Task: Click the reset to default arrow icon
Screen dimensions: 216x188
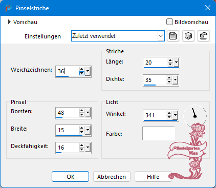Action: click(204, 36)
